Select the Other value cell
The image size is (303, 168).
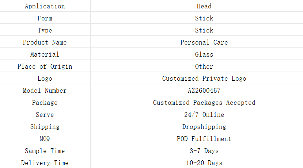204,66
